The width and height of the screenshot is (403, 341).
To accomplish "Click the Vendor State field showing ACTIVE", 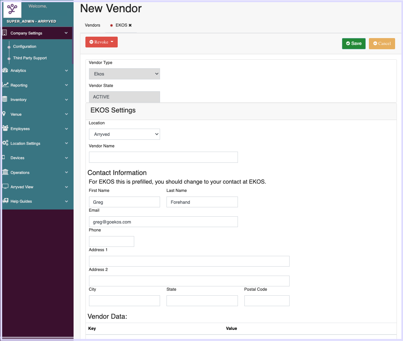I will point(125,97).
